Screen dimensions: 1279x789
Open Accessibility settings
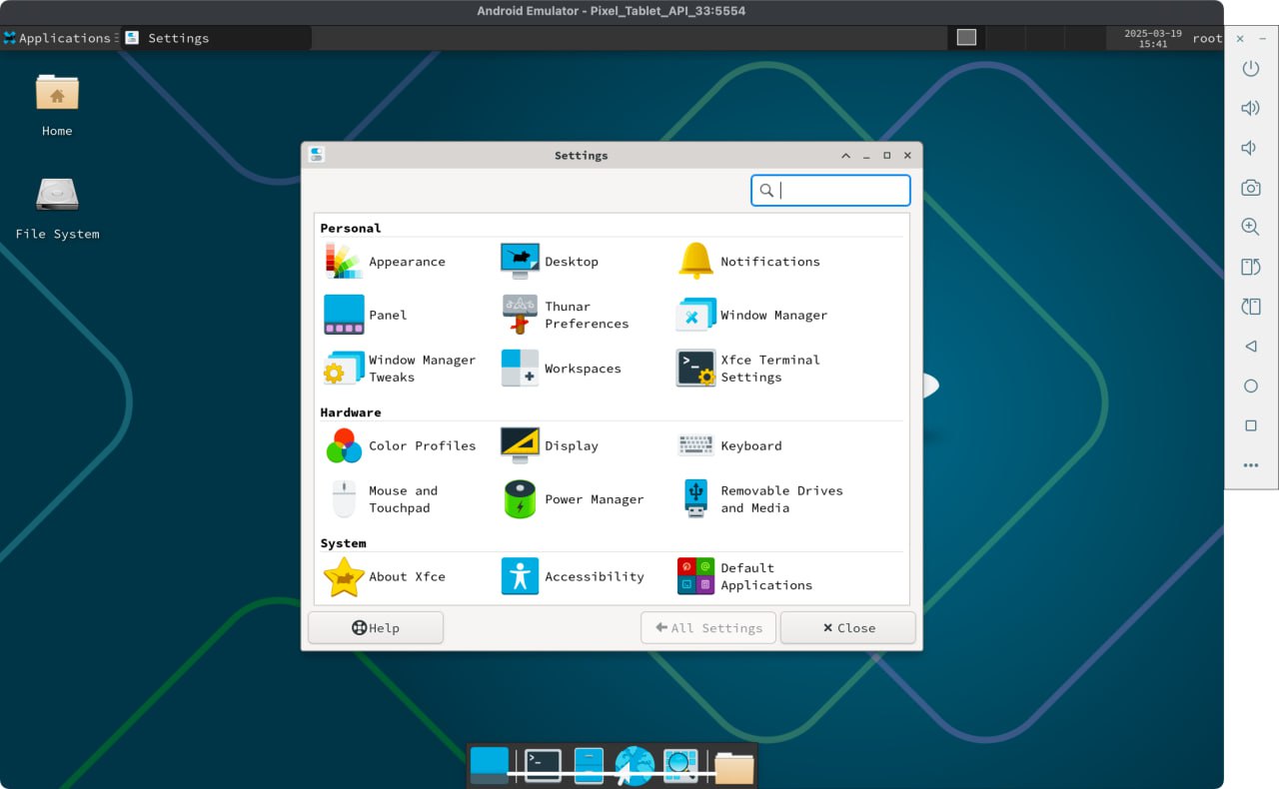click(520, 576)
